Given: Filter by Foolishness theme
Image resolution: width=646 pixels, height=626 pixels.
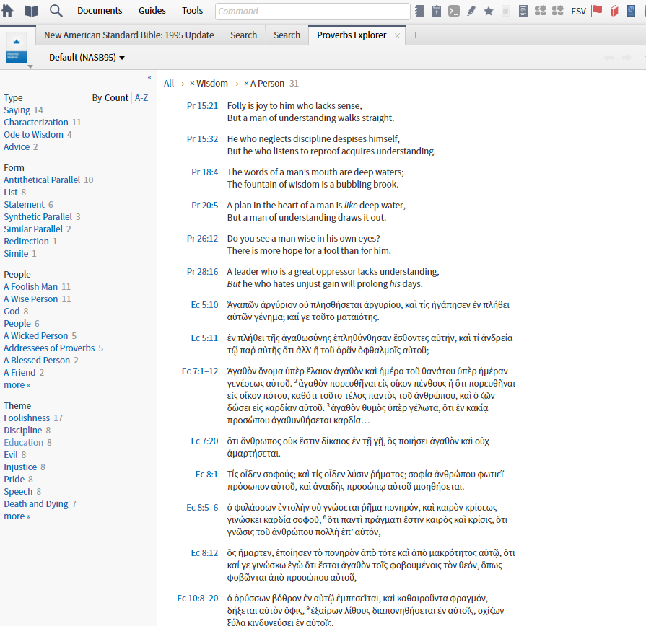Looking at the screenshot, I should (27, 418).
